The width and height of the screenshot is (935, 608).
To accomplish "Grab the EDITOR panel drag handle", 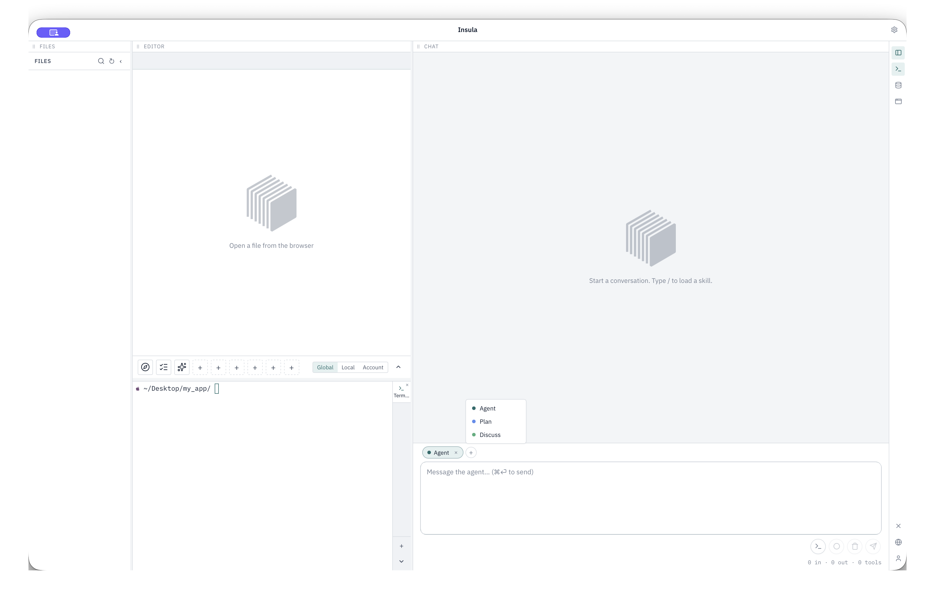I will (x=138, y=46).
